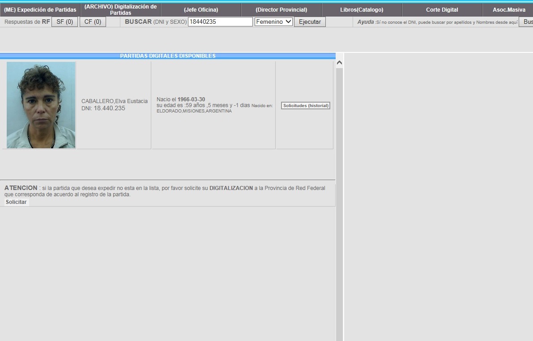The image size is (533, 341).
Task: Click the vertical scrollbar track of results
Action: [x=339, y=202]
